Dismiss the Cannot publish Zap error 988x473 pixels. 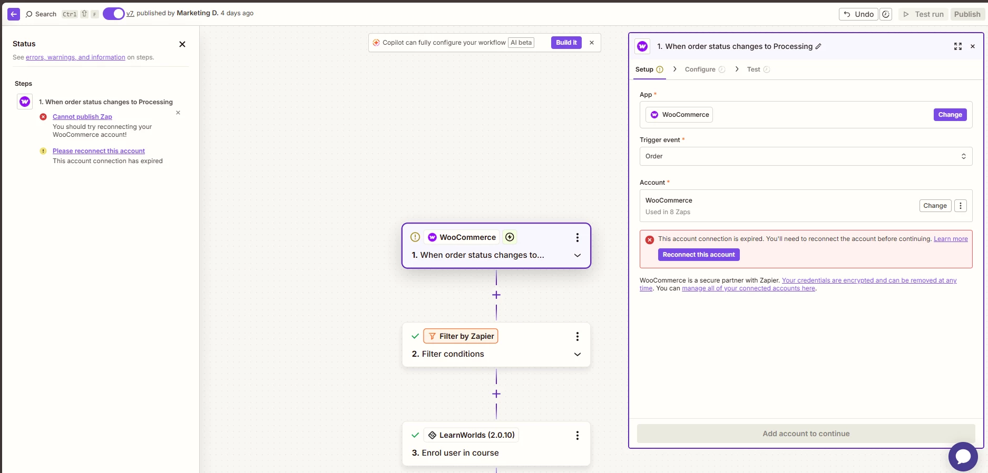178,113
